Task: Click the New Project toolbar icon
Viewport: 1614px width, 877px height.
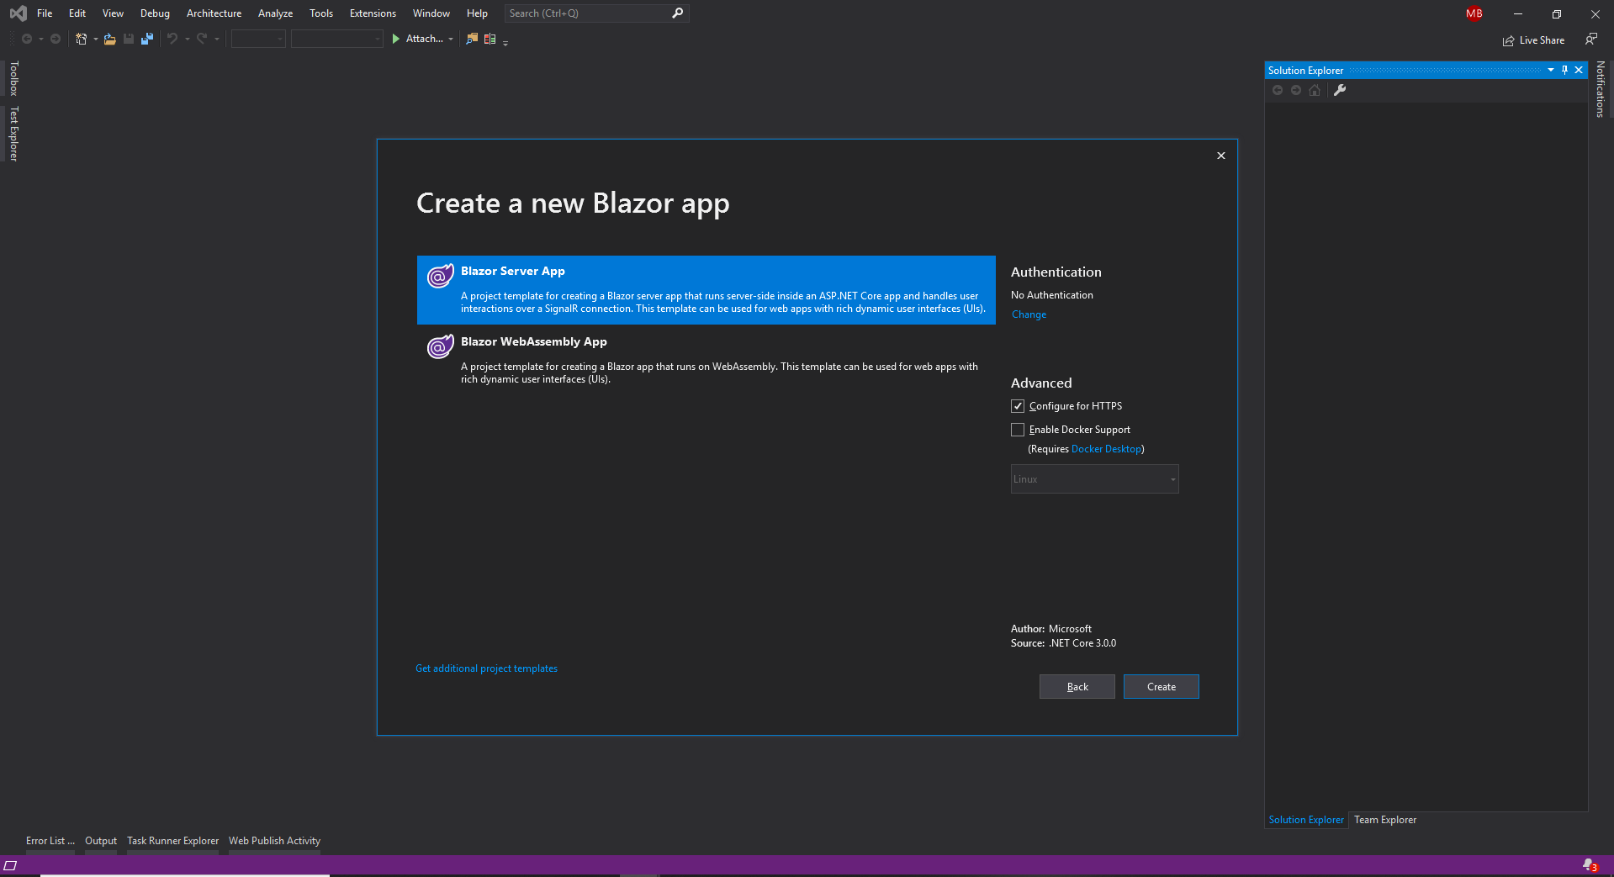Action: pyautogui.click(x=82, y=39)
